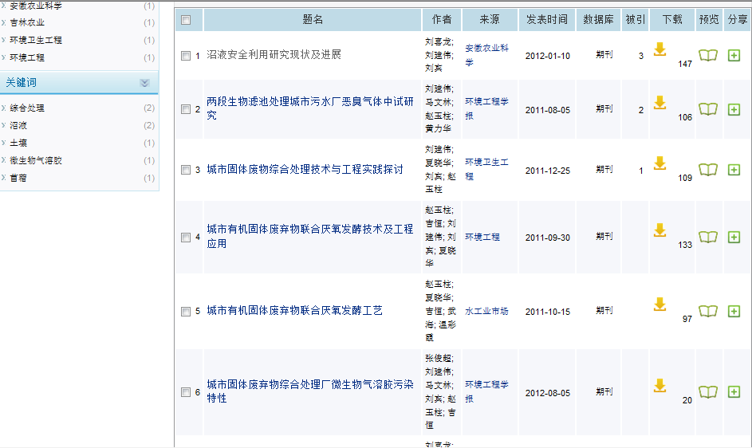Share article 2 using the plus icon
752x448 pixels.
(x=734, y=109)
